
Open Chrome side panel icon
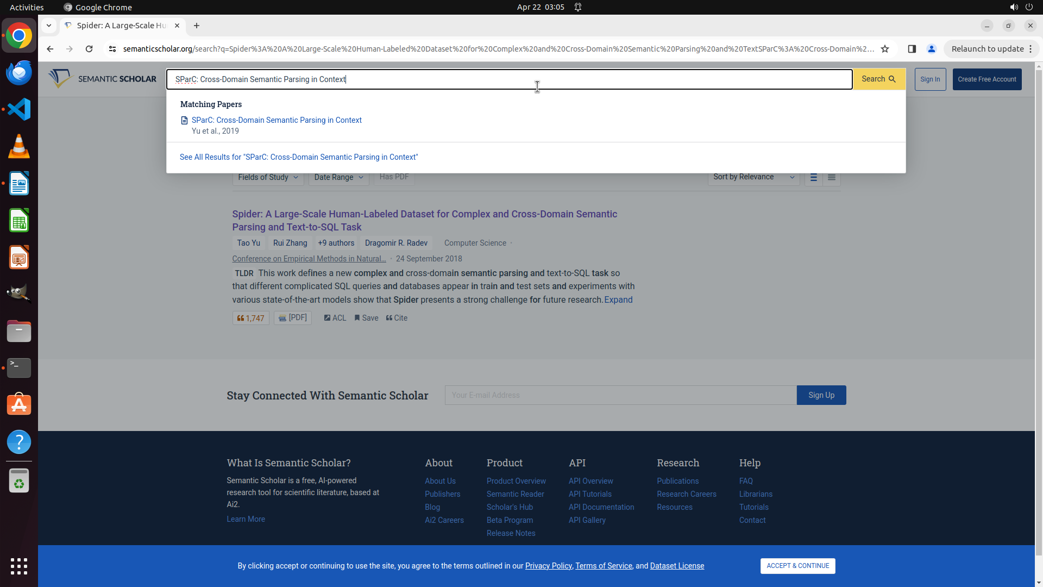[x=912, y=49]
